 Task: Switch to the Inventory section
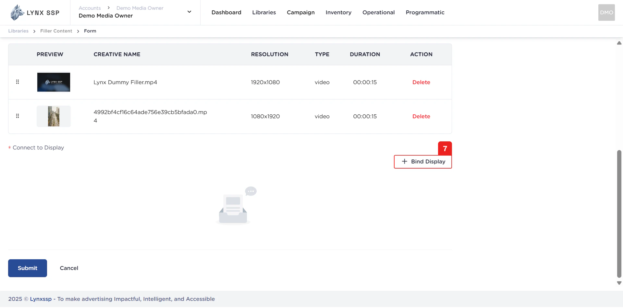[x=338, y=12]
